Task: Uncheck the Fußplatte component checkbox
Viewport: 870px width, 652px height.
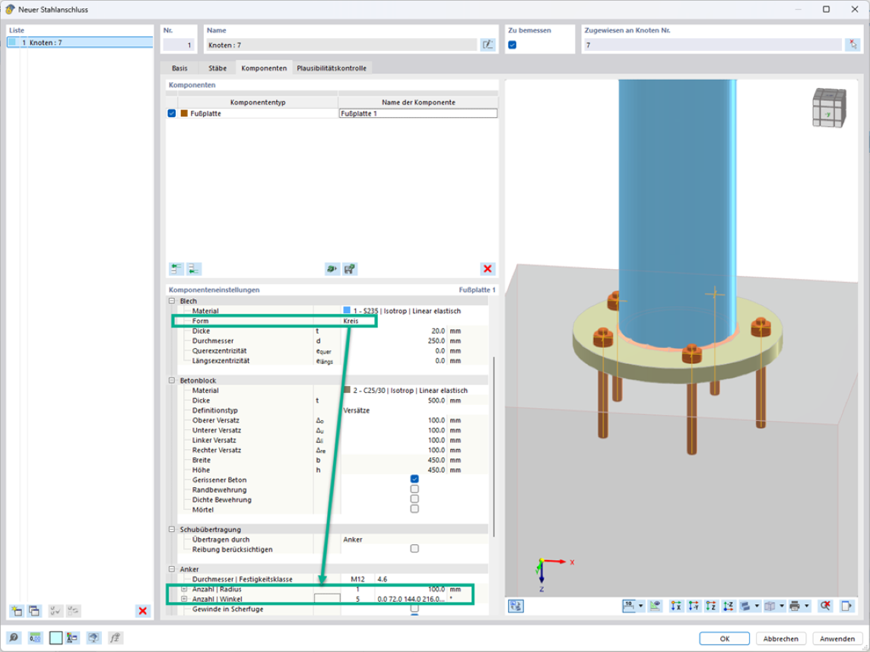Action: [171, 113]
